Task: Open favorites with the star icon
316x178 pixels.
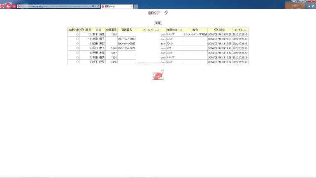Action: (309, 7)
